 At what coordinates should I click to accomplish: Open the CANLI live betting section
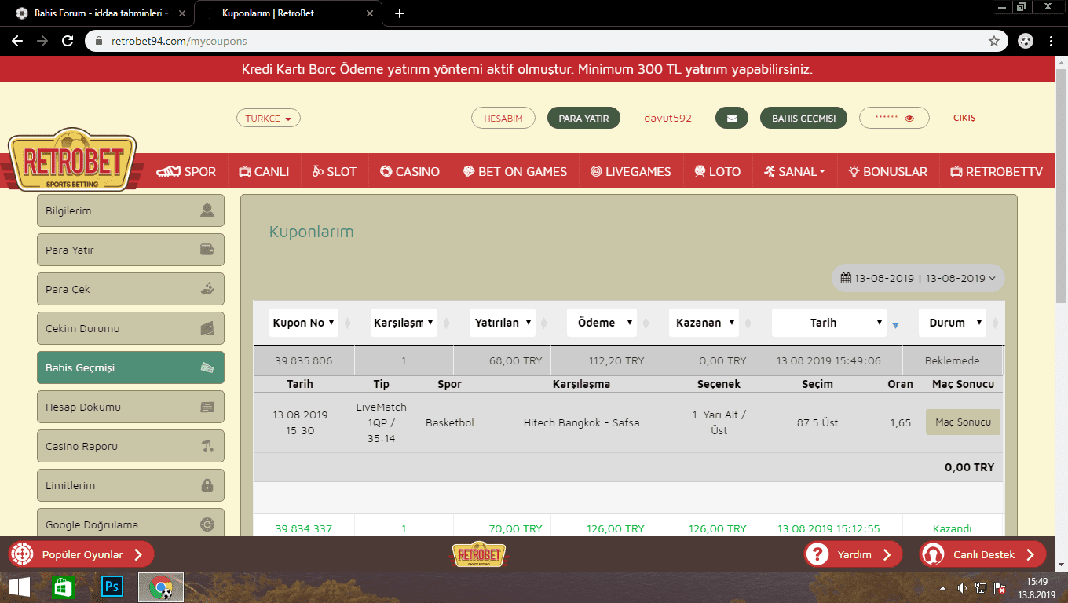pyautogui.click(x=264, y=171)
